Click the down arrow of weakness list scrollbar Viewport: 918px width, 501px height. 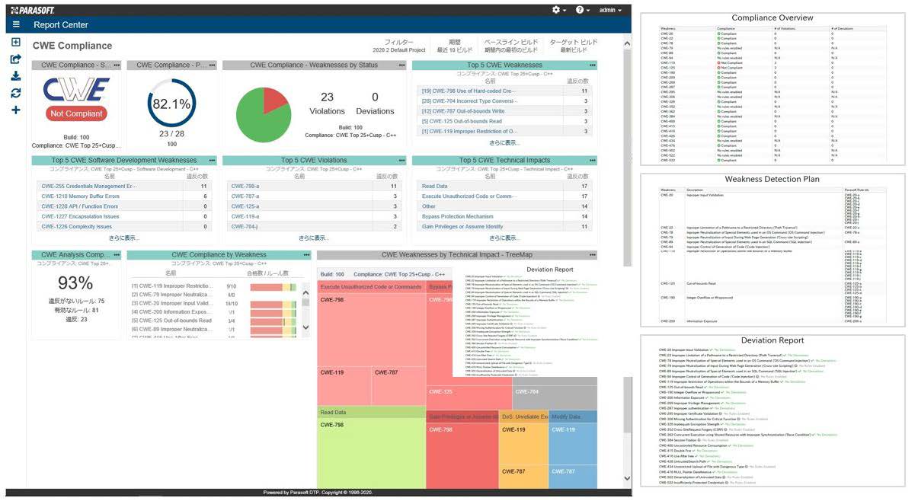click(x=306, y=328)
